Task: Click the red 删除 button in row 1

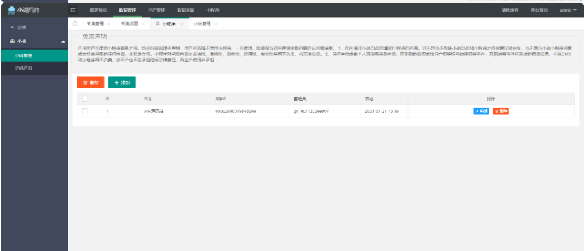Action: tap(501, 111)
